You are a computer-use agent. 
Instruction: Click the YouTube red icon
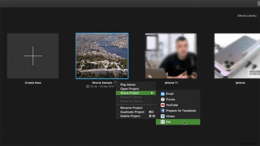tap(162, 105)
